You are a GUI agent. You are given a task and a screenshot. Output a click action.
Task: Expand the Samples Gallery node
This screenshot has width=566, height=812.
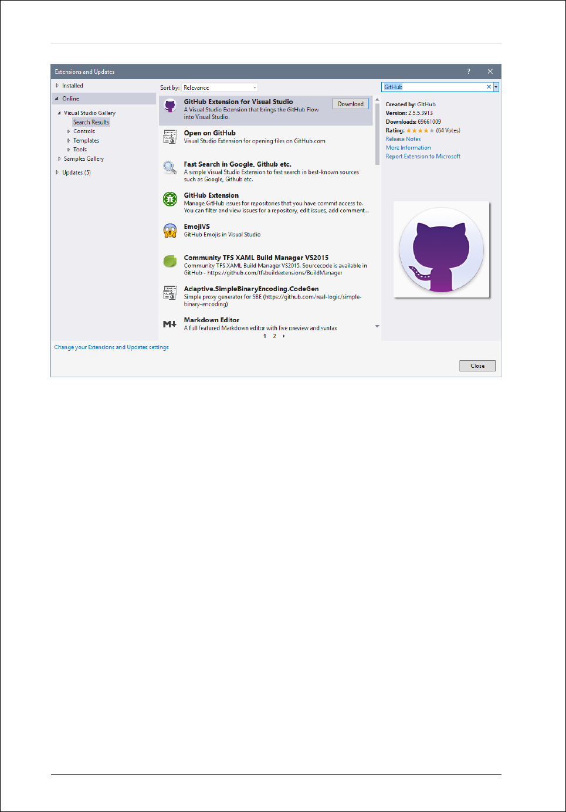pos(59,159)
